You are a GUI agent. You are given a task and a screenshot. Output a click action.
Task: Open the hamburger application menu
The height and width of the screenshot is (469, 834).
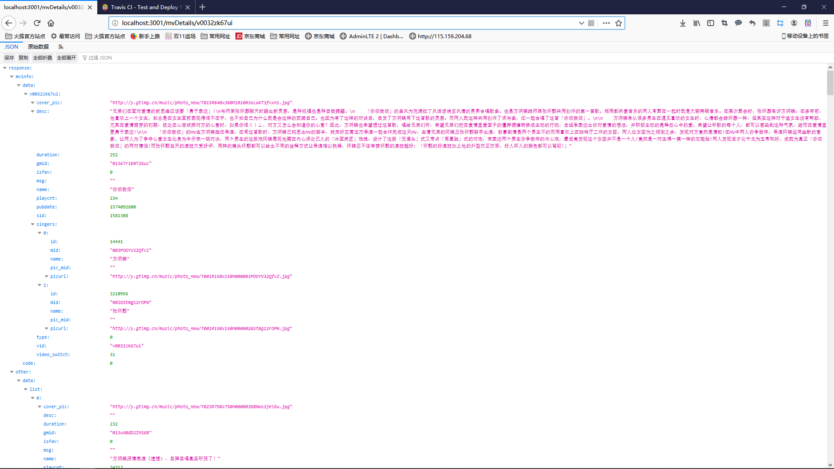pos(826,23)
